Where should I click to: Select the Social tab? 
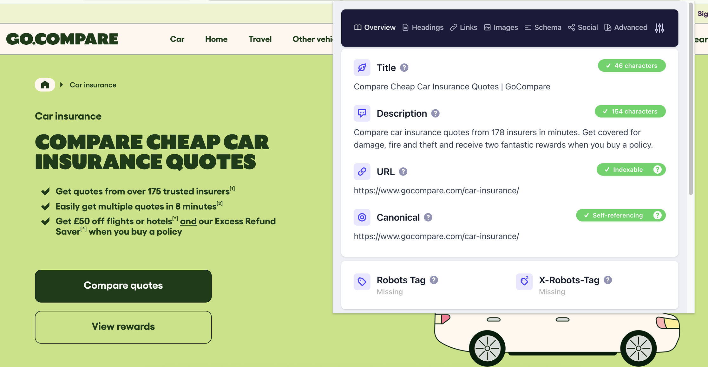583,28
